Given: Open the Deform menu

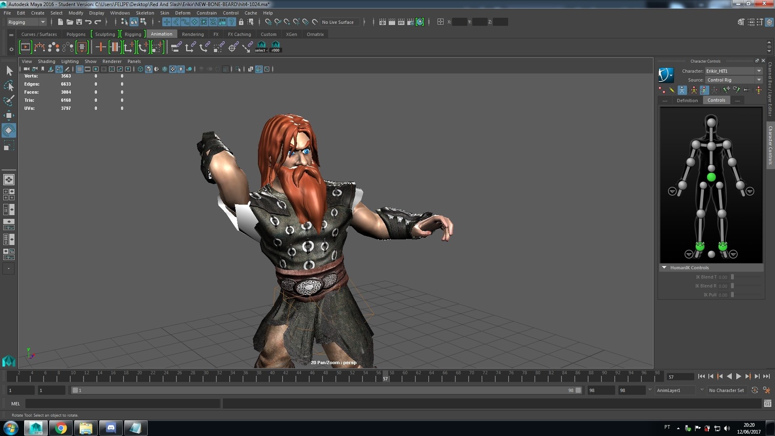Looking at the screenshot, I should (182, 13).
